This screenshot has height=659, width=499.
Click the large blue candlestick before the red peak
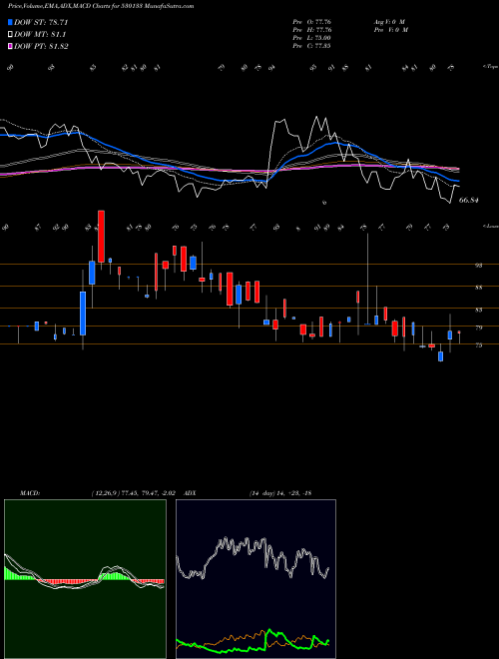pos(83,314)
